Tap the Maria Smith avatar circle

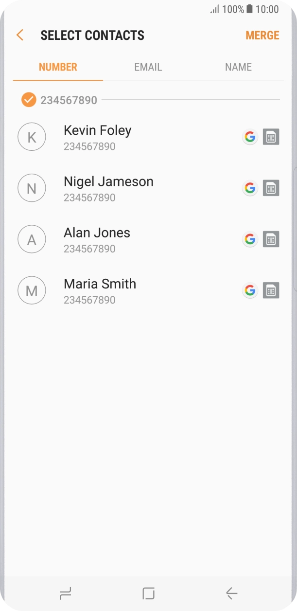(32, 290)
